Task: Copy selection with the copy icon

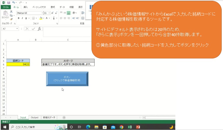Action: tap(11, 15)
